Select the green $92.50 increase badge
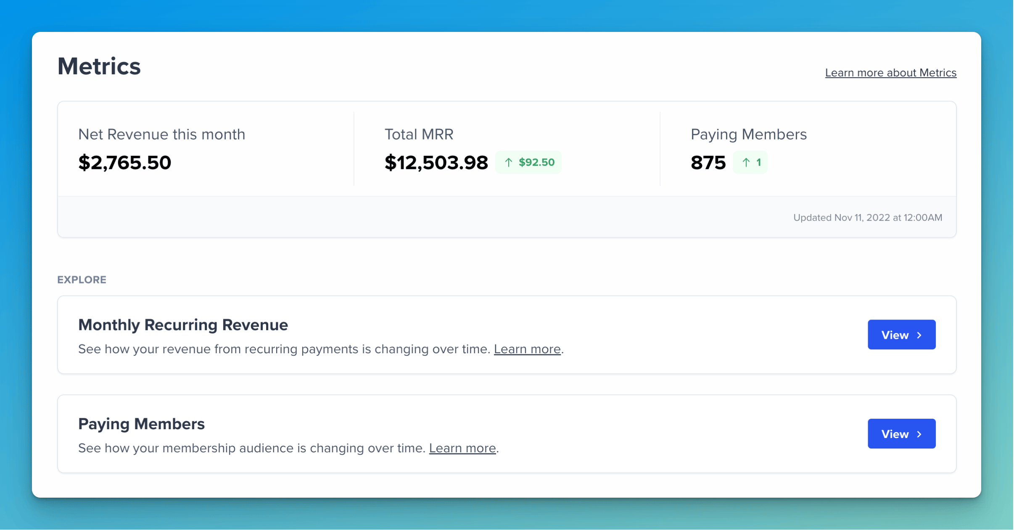The height and width of the screenshot is (530, 1014). point(528,162)
